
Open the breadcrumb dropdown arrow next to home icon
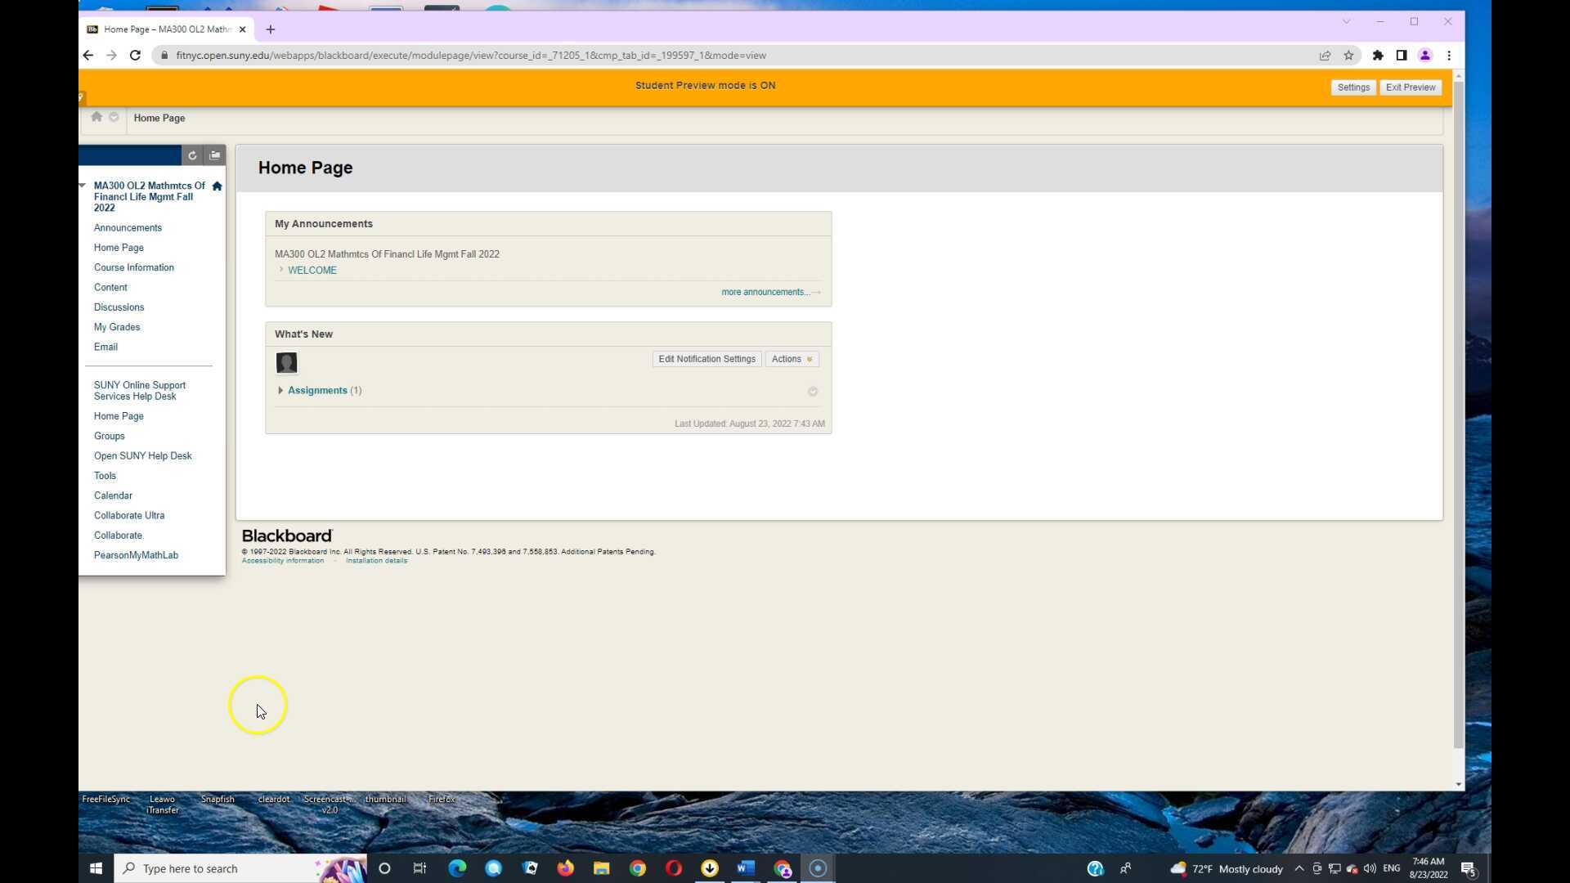click(x=114, y=117)
